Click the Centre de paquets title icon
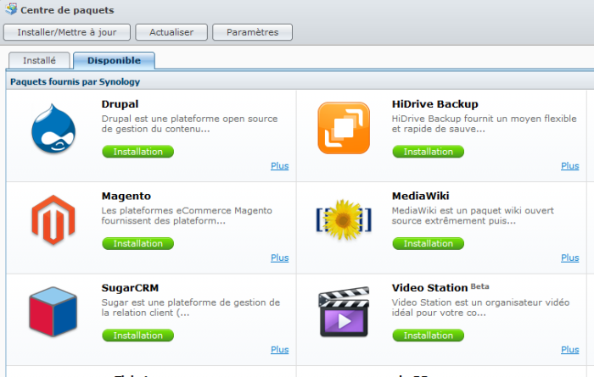The image size is (594, 377). click(10, 10)
